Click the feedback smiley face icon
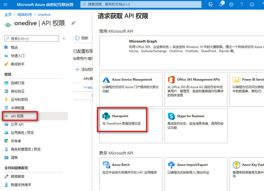 point(252,5)
